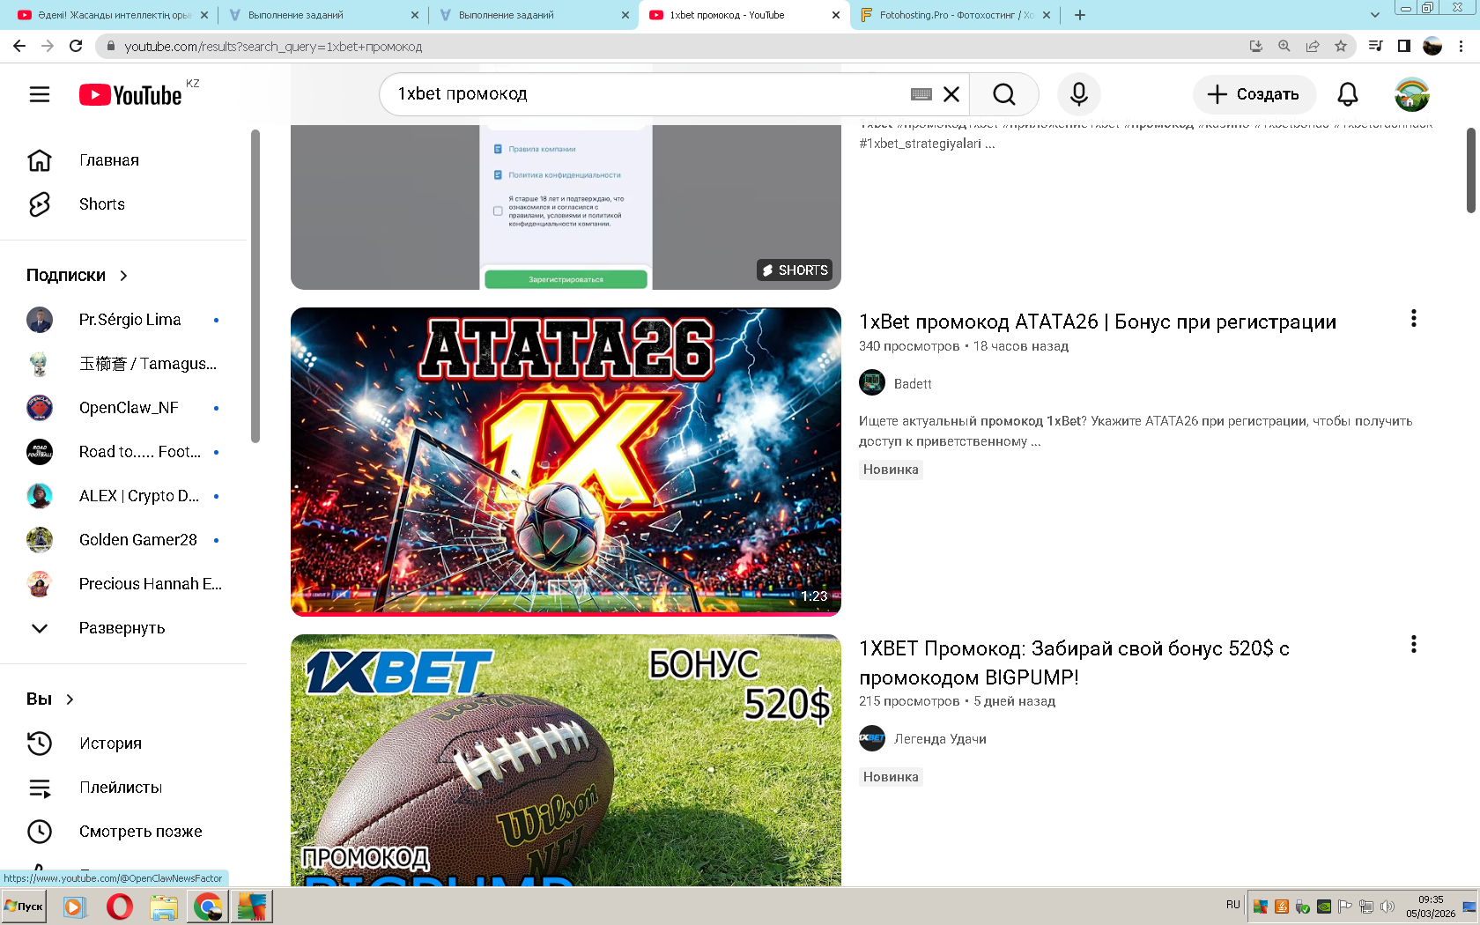
Task: Click the browser back arrow
Action: coord(19,46)
